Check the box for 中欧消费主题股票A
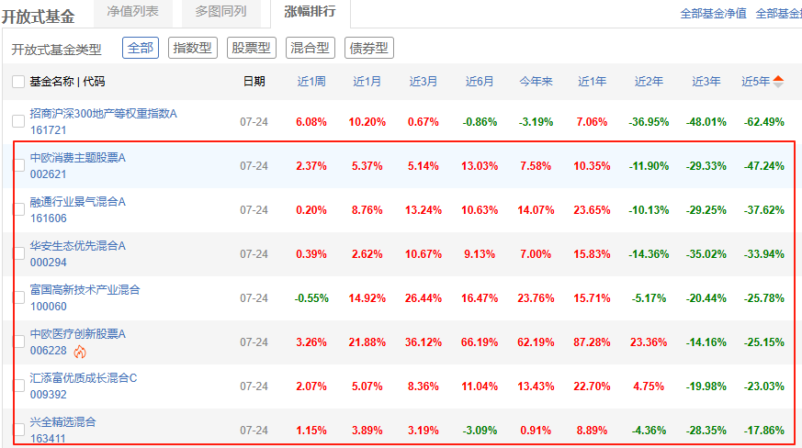 18,165
